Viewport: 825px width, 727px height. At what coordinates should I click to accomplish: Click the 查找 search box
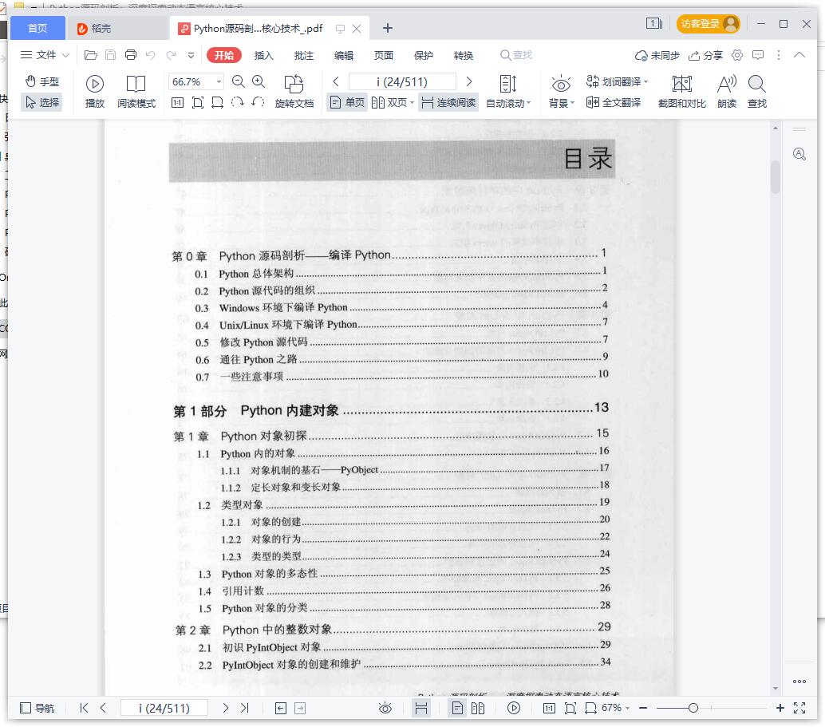coord(517,55)
